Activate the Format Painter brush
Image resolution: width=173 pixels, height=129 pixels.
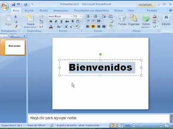tap(15, 27)
